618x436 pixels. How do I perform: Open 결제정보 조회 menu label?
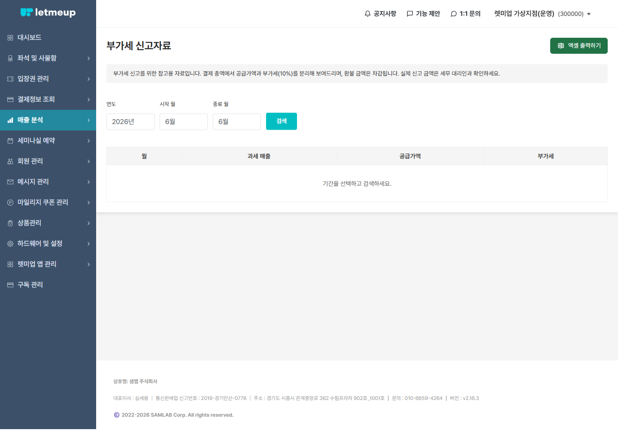point(36,100)
